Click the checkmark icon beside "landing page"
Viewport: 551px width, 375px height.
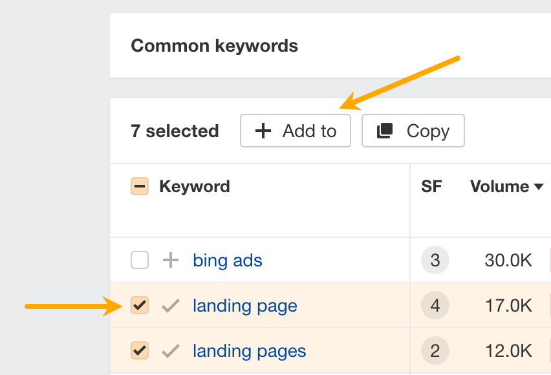pyautogui.click(x=170, y=305)
